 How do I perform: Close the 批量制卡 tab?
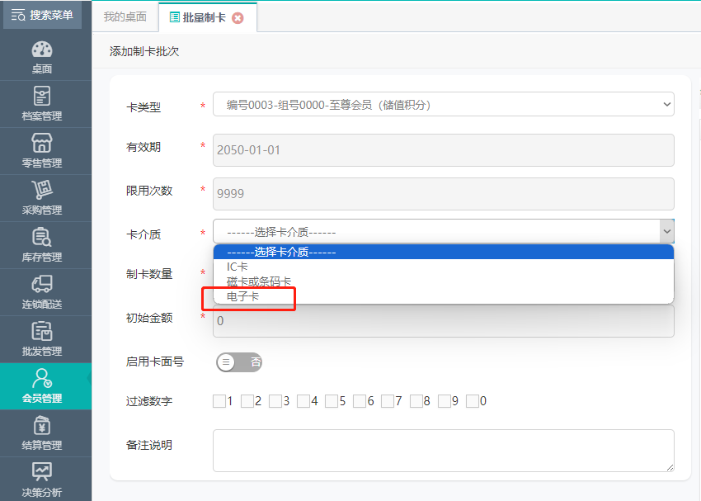238,18
